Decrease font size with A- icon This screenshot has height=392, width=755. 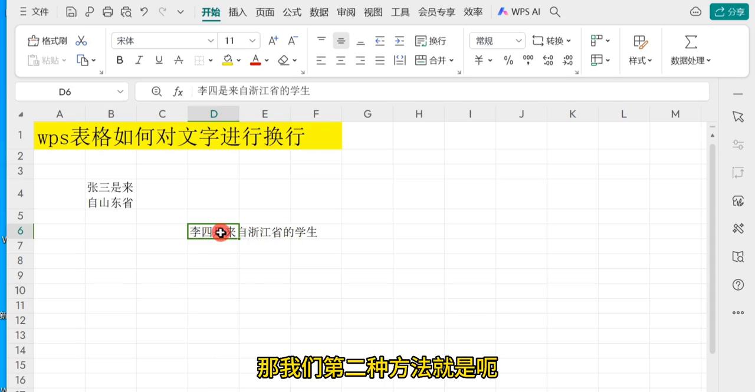click(x=293, y=41)
